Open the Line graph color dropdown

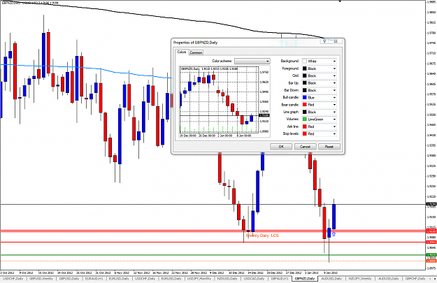click(319, 112)
